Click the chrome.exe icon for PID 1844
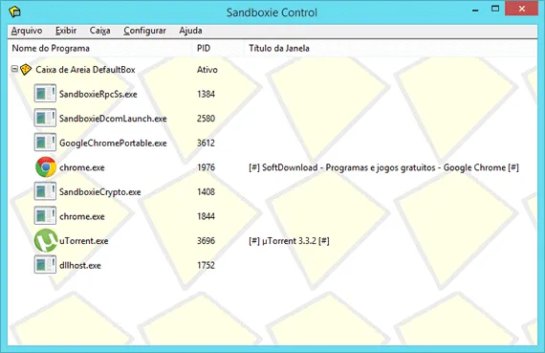Viewport: 545px width, 353px height. pos(45,216)
